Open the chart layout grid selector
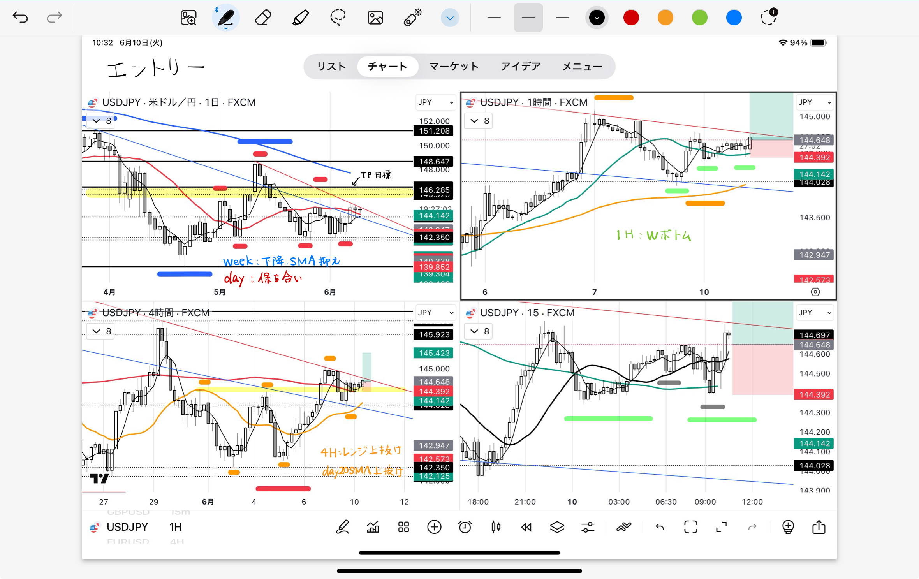 click(404, 527)
